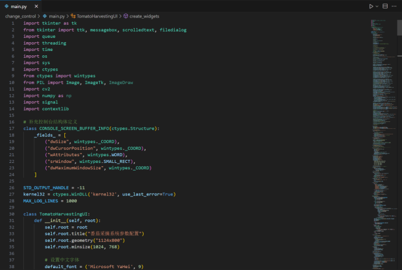The height and width of the screenshot is (270, 402).
Task: Expand create_widgets method breadcrumb
Action: [145, 15]
